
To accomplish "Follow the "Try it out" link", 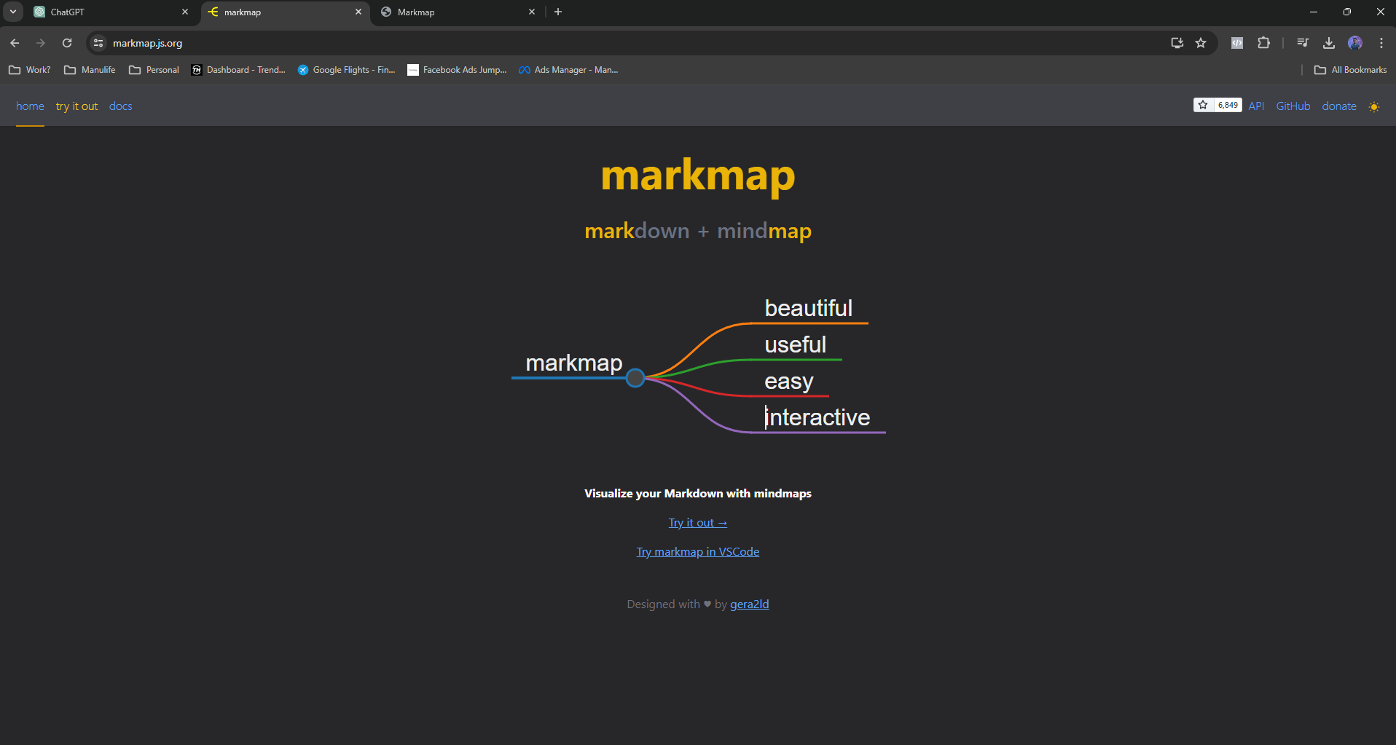I will coord(697,522).
